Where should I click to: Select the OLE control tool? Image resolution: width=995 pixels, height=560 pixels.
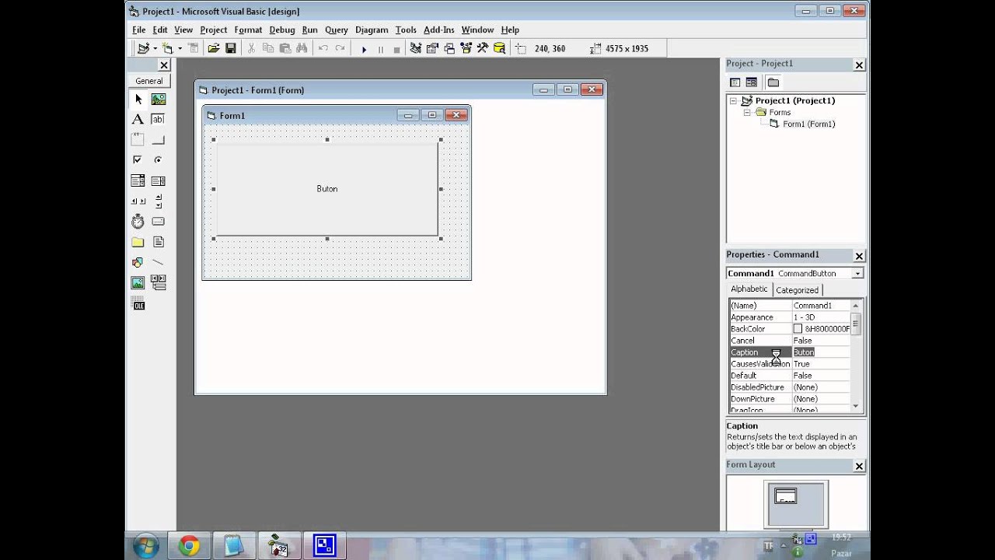[138, 304]
